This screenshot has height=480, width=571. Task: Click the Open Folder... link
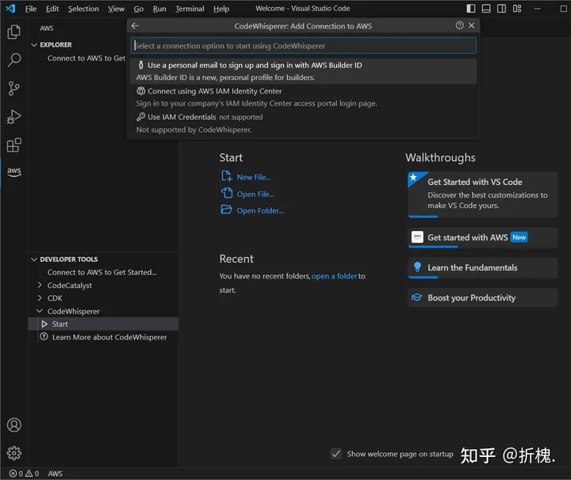pyautogui.click(x=259, y=210)
